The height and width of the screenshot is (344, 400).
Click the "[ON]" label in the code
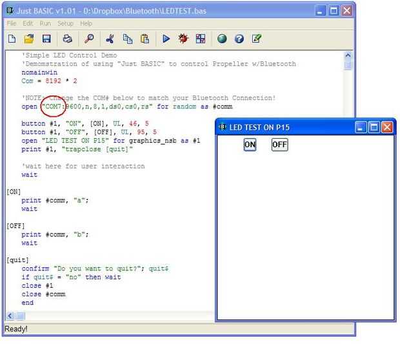[x=14, y=192]
